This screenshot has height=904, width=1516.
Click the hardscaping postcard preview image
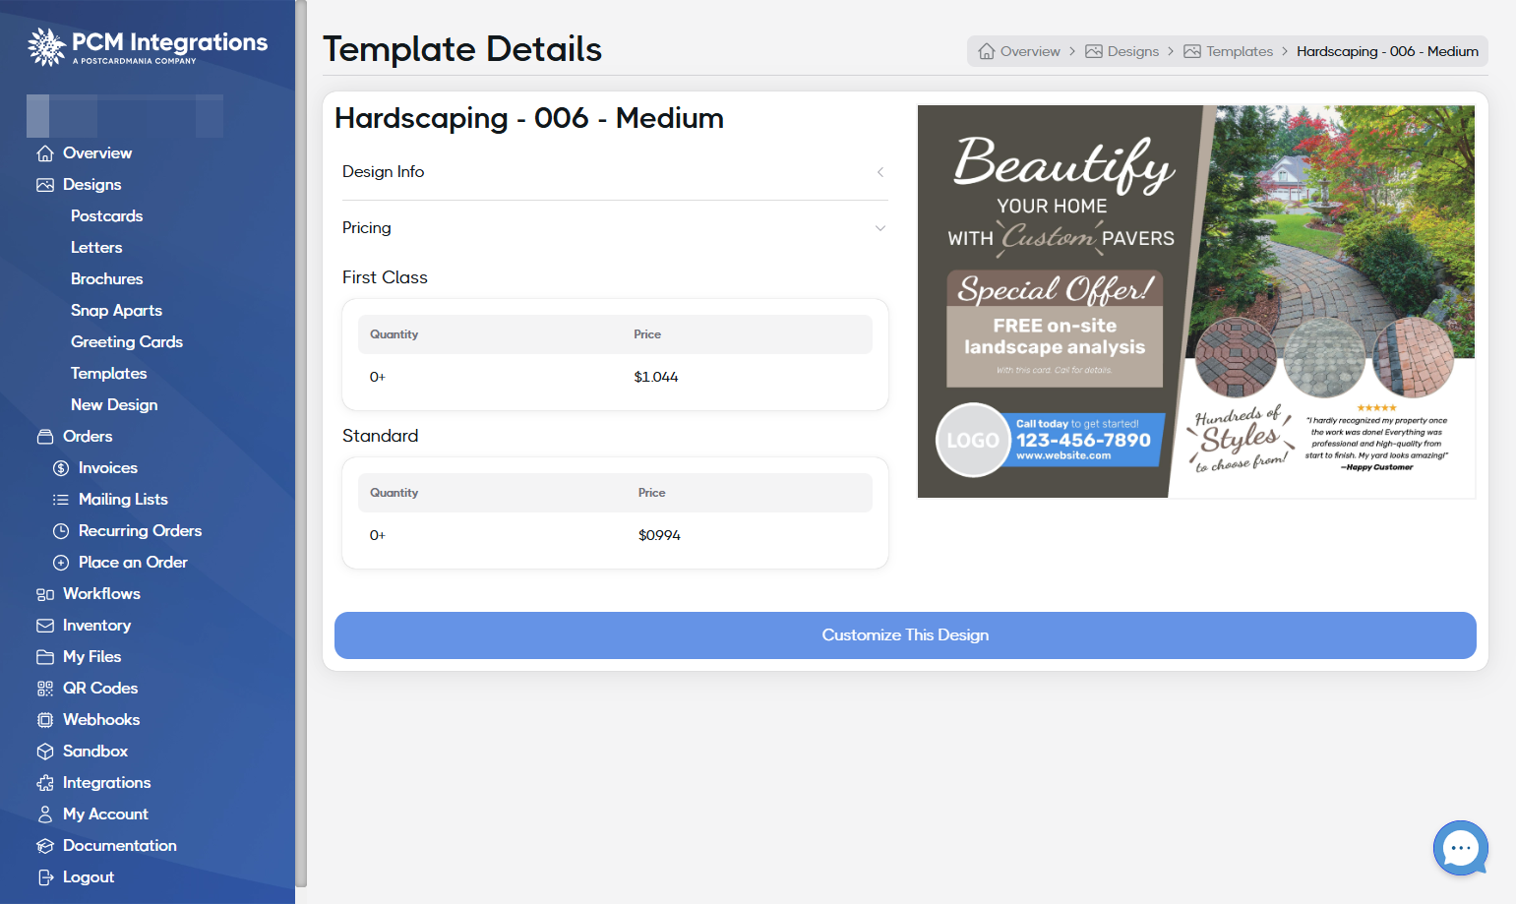1196,302
